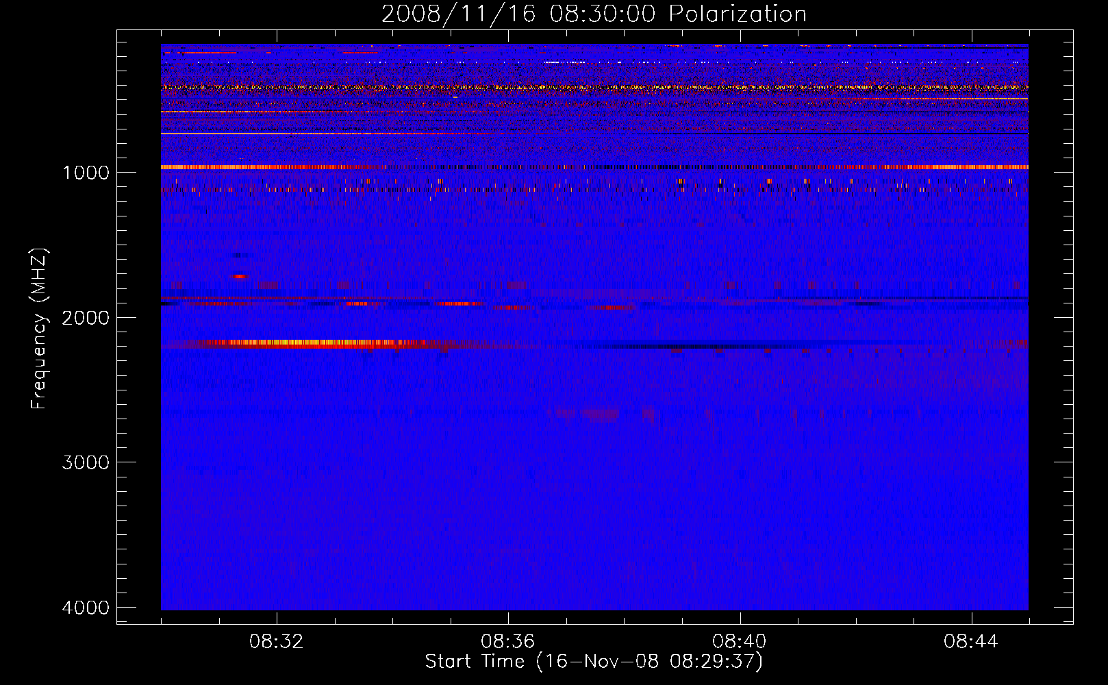The width and height of the screenshot is (1108, 685).
Task: Select the 3000 frequency tick label
Action: point(86,462)
